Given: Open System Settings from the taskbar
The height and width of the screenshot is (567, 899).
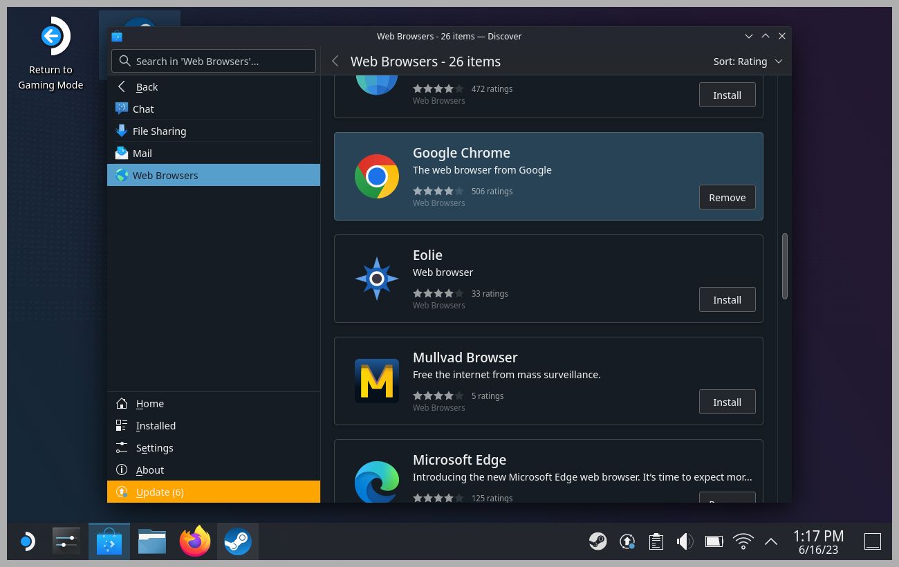Looking at the screenshot, I should (66, 541).
